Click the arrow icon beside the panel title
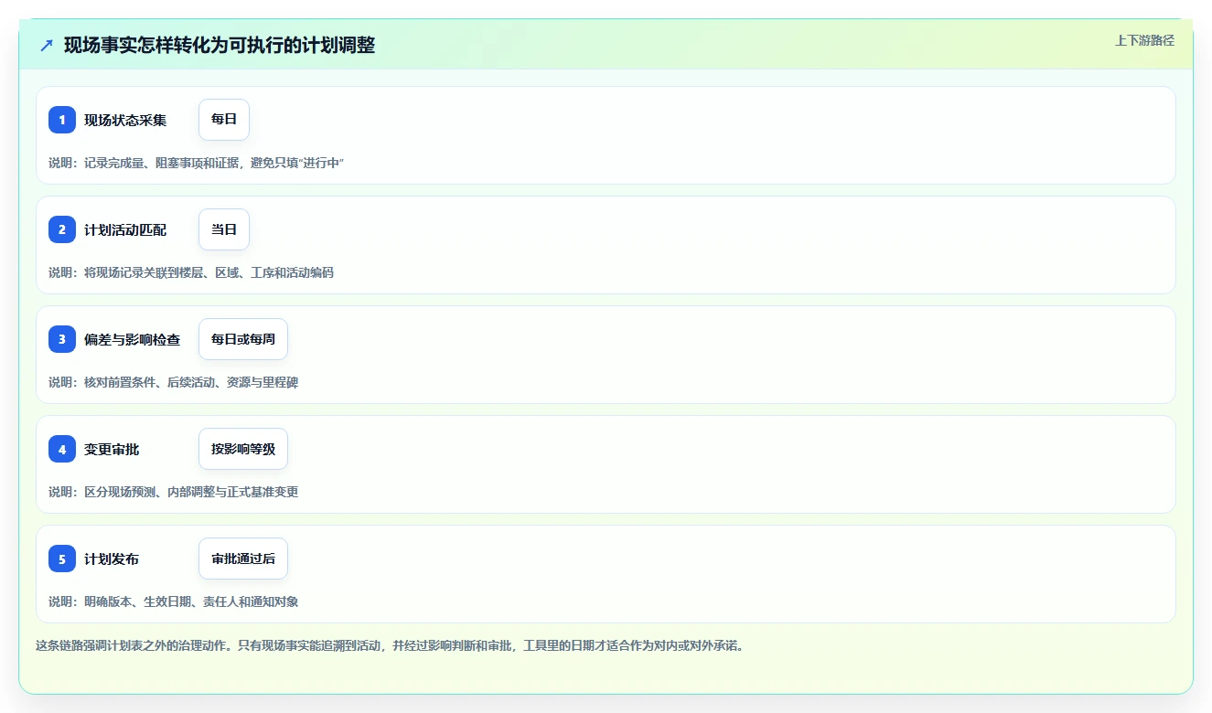The width and height of the screenshot is (1212, 713). 47,45
